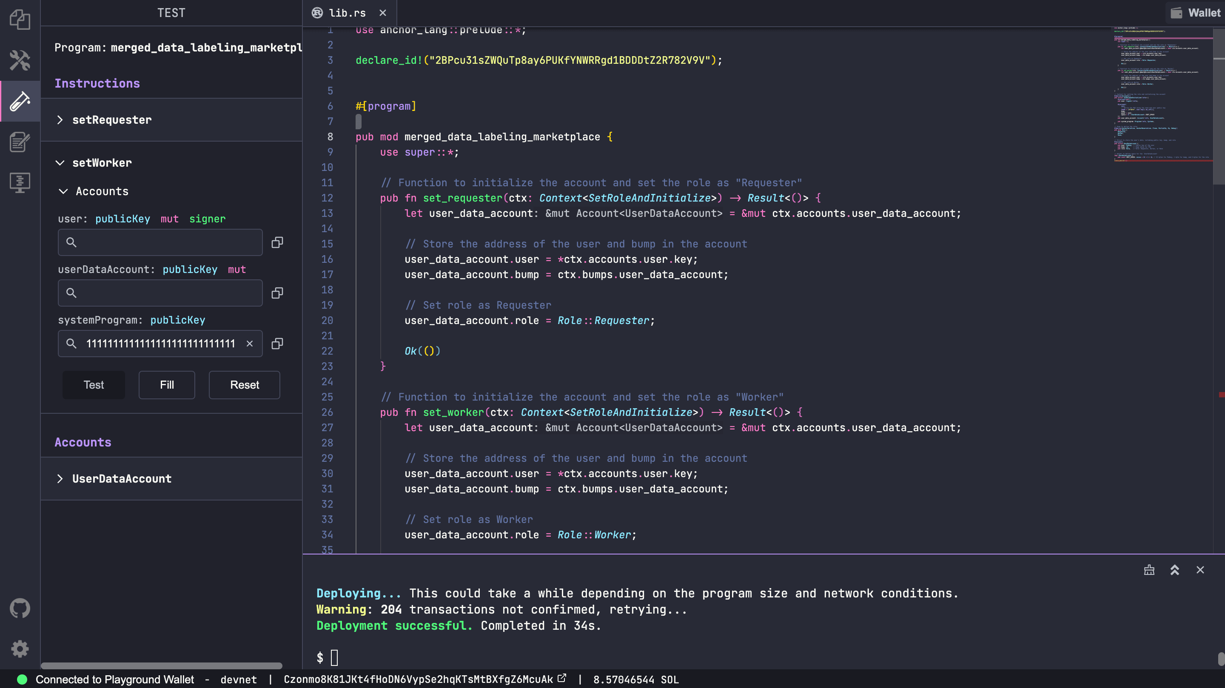Open the Tutorials notepad sidebar icon
1225x688 pixels.
pos(20,142)
